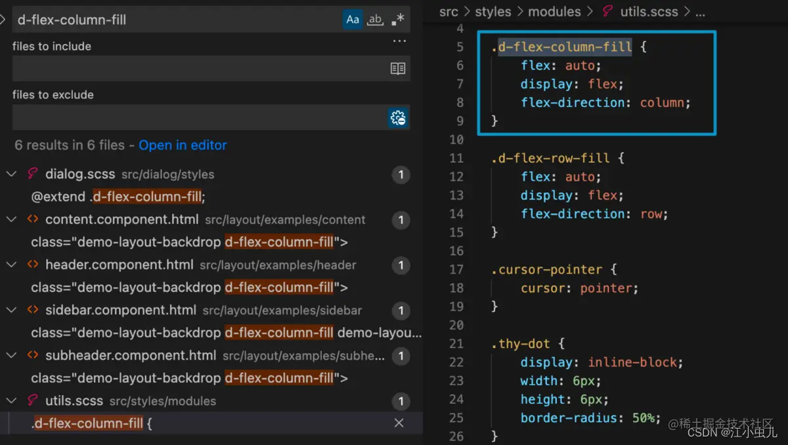The height and width of the screenshot is (445, 788).
Task: Click the files to exclude field
Action: (x=200, y=118)
